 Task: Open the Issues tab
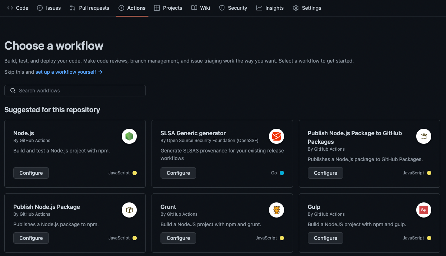[49, 8]
